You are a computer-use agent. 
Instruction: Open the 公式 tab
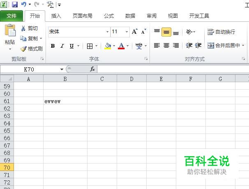click(x=109, y=16)
